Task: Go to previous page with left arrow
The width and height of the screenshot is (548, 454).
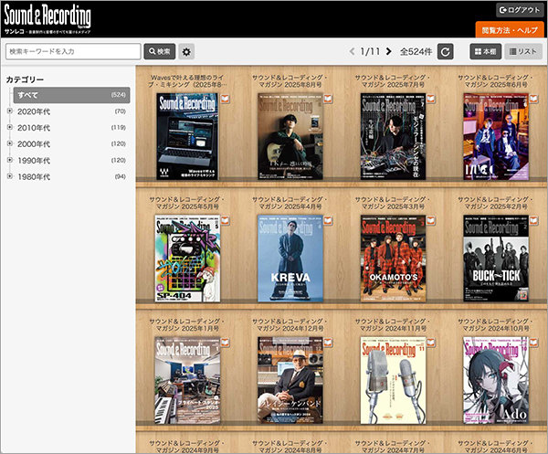Action: (x=353, y=52)
